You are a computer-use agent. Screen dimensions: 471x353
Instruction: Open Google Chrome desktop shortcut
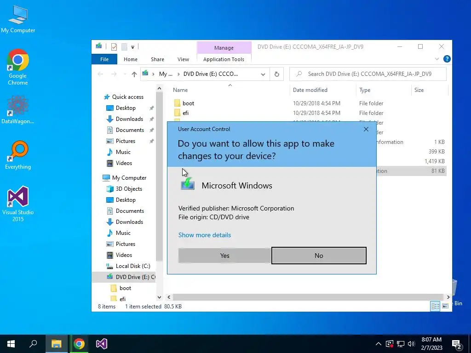(x=18, y=67)
